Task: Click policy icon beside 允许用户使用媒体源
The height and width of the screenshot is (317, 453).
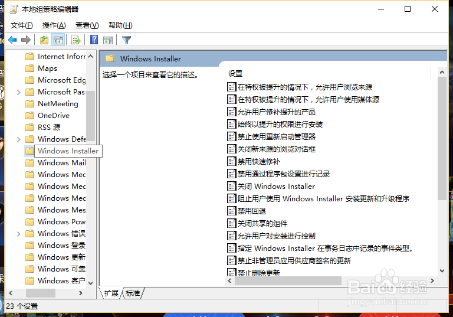Action: pos(231,100)
